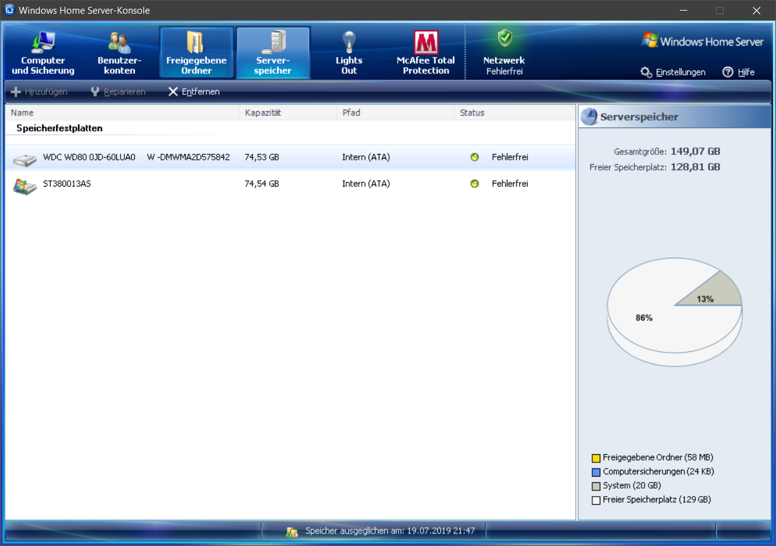Click Hinzufügen in the toolbar
776x546 pixels.
pyautogui.click(x=39, y=92)
